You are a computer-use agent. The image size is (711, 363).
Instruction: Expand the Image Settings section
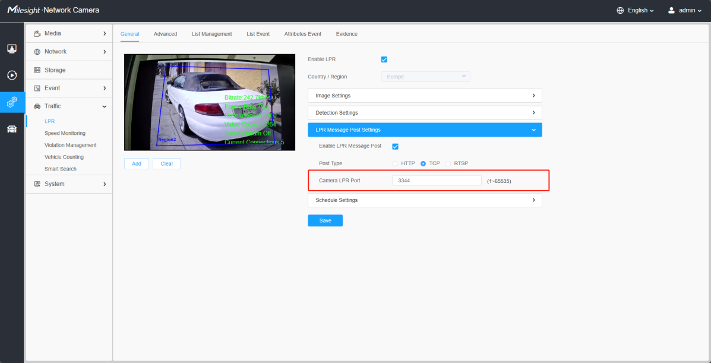pyautogui.click(x=425, y=96)
